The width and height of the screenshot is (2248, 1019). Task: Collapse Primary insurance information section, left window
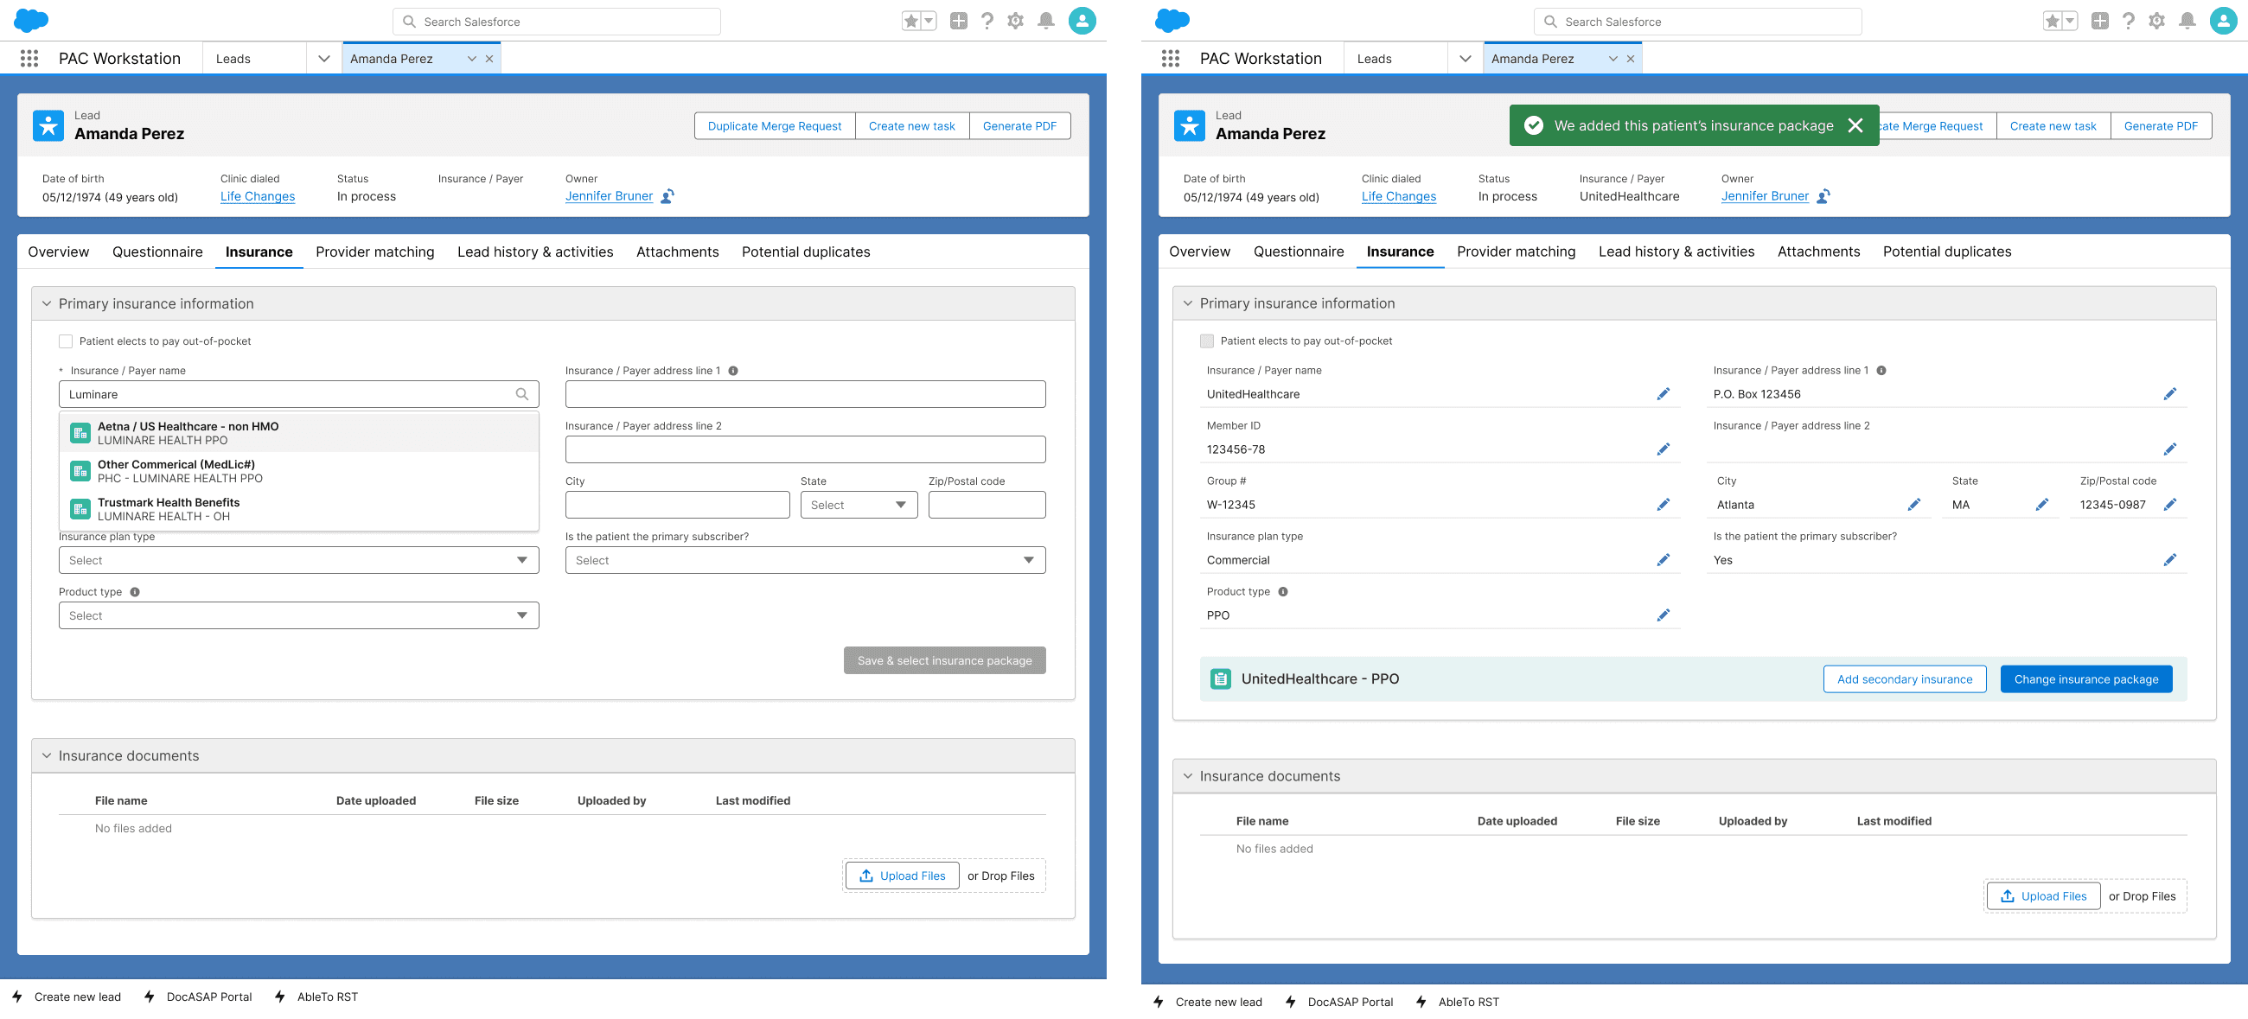[x=46, y=303]
